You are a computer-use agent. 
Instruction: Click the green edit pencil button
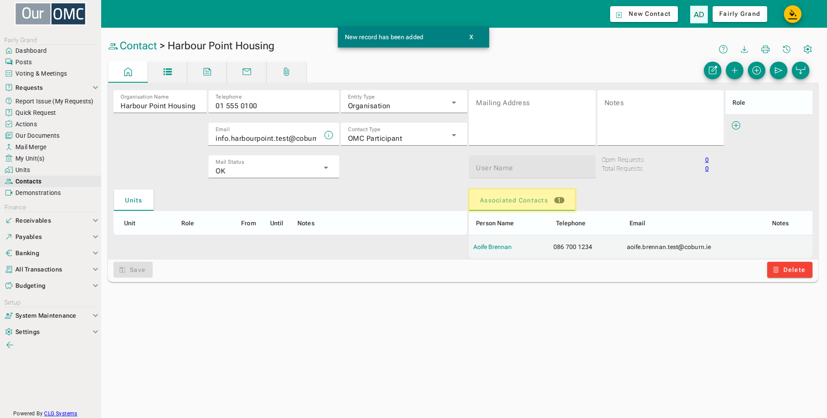click(x=713, y=70)
